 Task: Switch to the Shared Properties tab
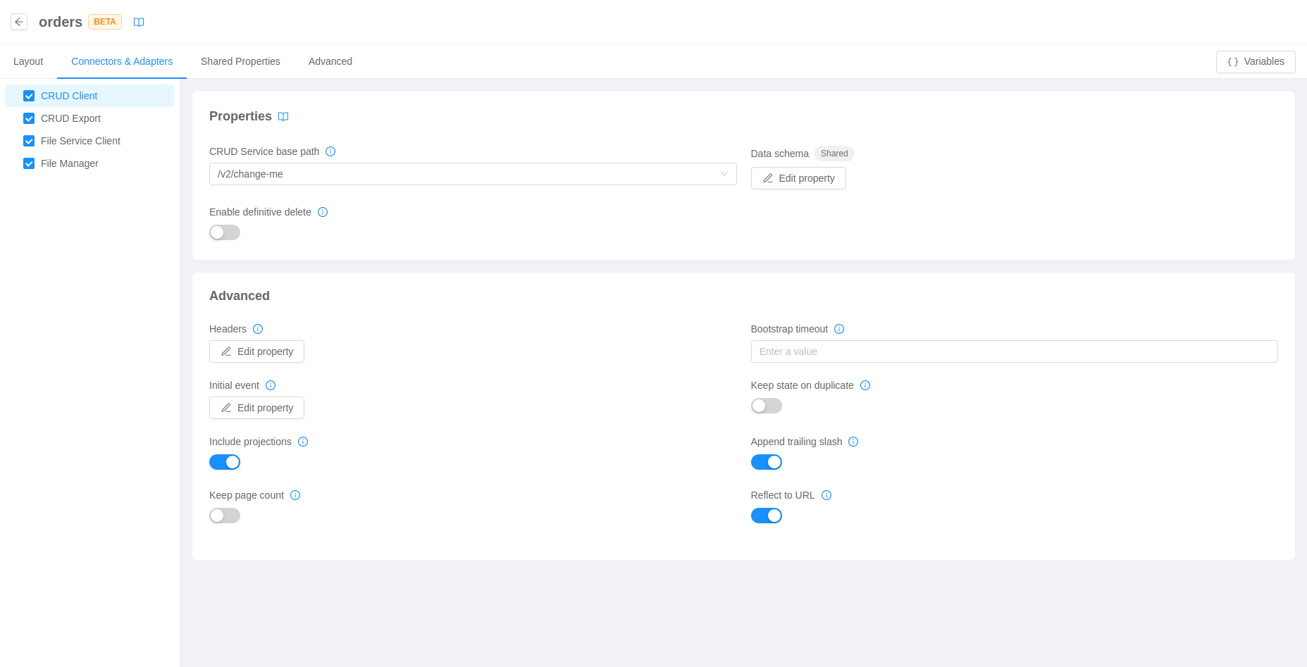tap(240, 61)
